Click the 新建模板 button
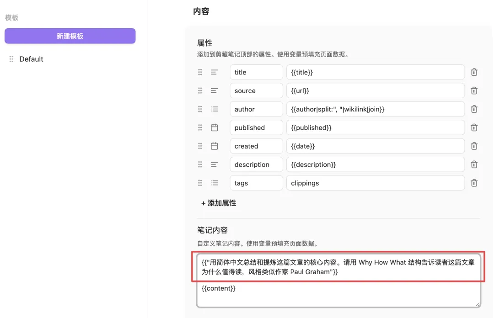Image resolution: width=494 pixels, height=318 pixels. click(70, 36)
